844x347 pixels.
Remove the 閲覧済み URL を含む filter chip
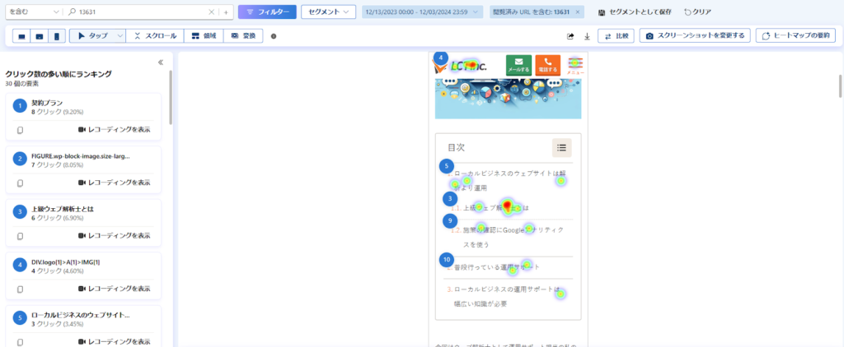coord(578,12)
